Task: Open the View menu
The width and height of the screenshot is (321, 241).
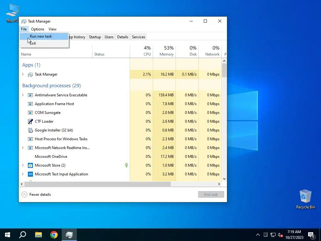Action: tap(52, 29)
